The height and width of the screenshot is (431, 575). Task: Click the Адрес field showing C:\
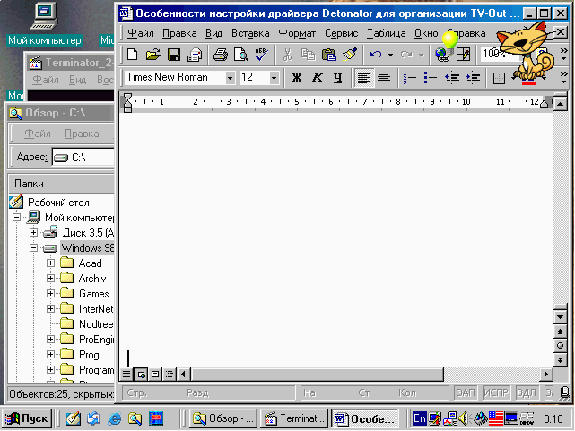(x=83, y=158)
